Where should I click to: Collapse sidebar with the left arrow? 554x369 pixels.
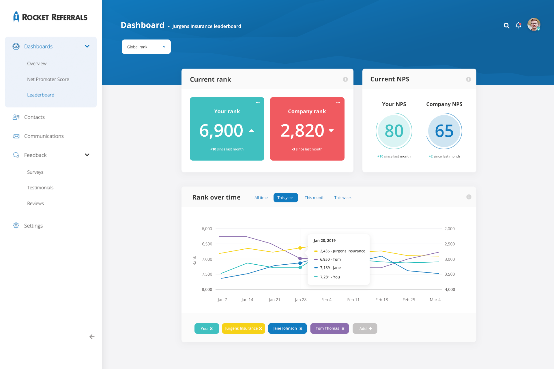tap(92, 337)
